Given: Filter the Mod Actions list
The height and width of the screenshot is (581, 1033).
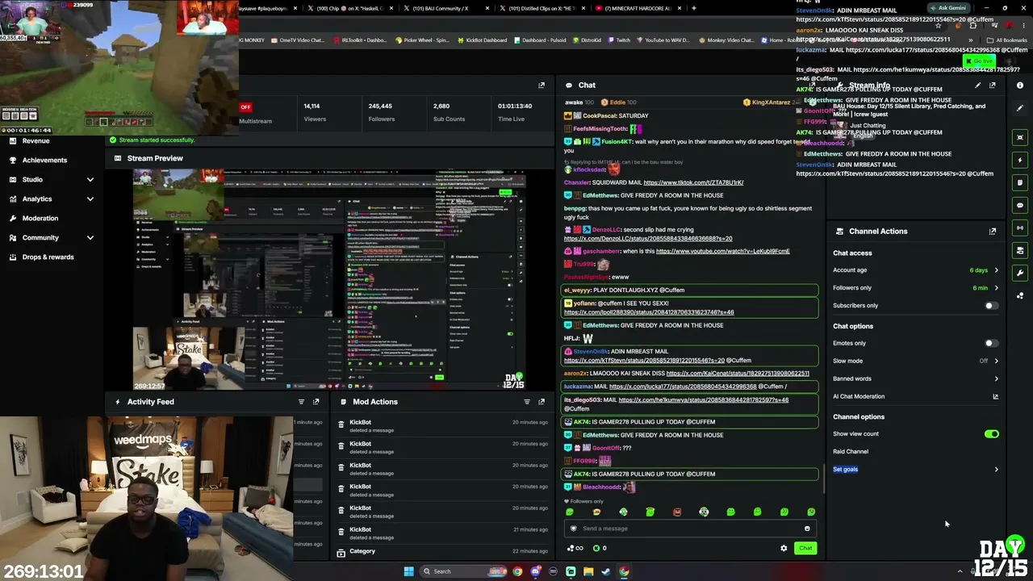Looking at the screenshot, I should point(527,402).
